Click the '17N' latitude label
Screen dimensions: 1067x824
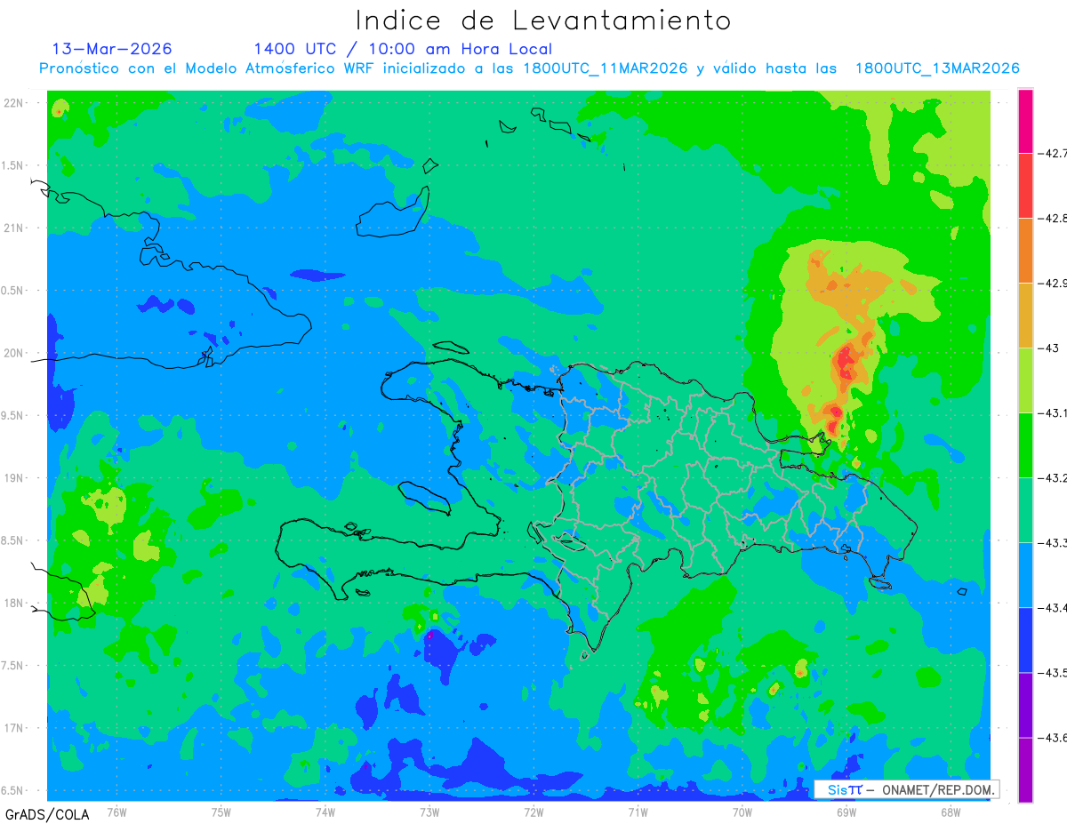[x=13, y=728]
